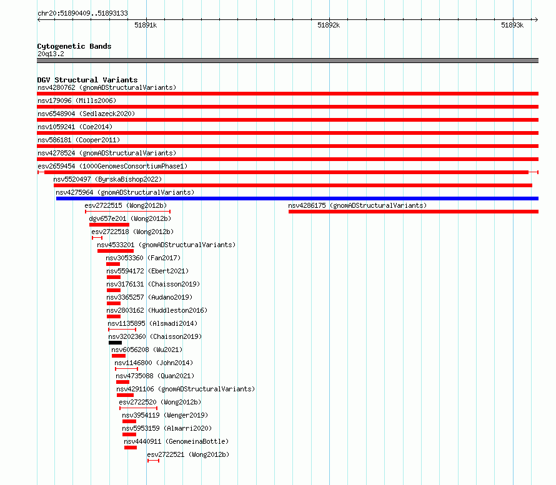Select the nsv179096 (Mills2006) variant label
Screen dimensions: 556x485
pyautogui.click(x=77, y=100)
